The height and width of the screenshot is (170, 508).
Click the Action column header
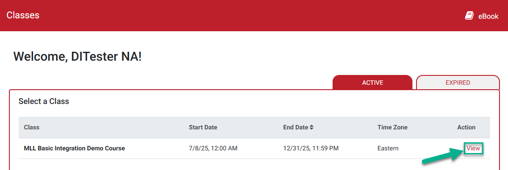tap(466, 128)
